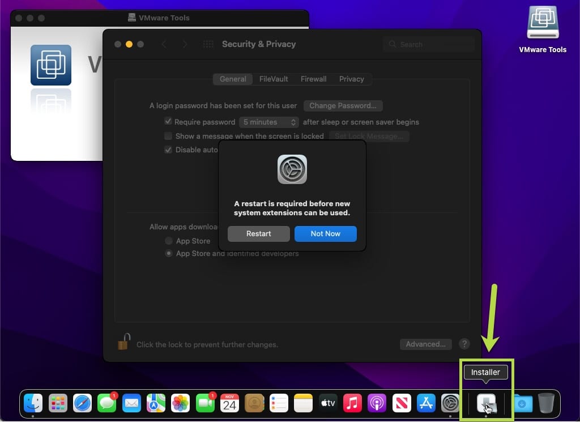
Task: Click the VMware Tools window title bar
Action: click(159, 18)
